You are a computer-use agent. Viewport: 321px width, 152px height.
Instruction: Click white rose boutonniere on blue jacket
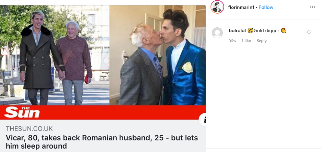[187, 67]
